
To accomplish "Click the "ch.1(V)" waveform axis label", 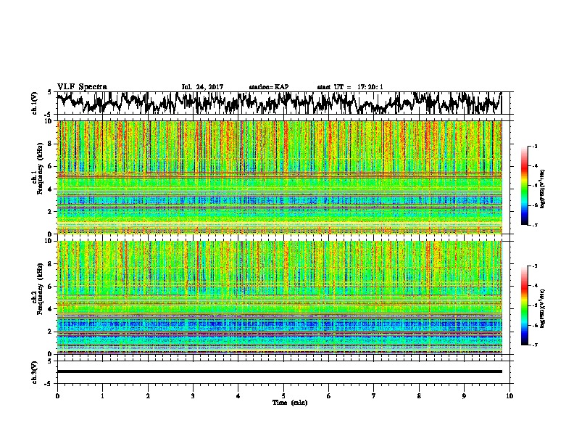I will tap(35, 103).
